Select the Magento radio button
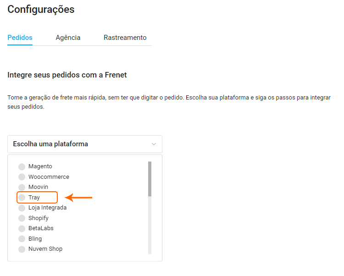This screenshot has height=276, width=344. click(x=22, y=166)
